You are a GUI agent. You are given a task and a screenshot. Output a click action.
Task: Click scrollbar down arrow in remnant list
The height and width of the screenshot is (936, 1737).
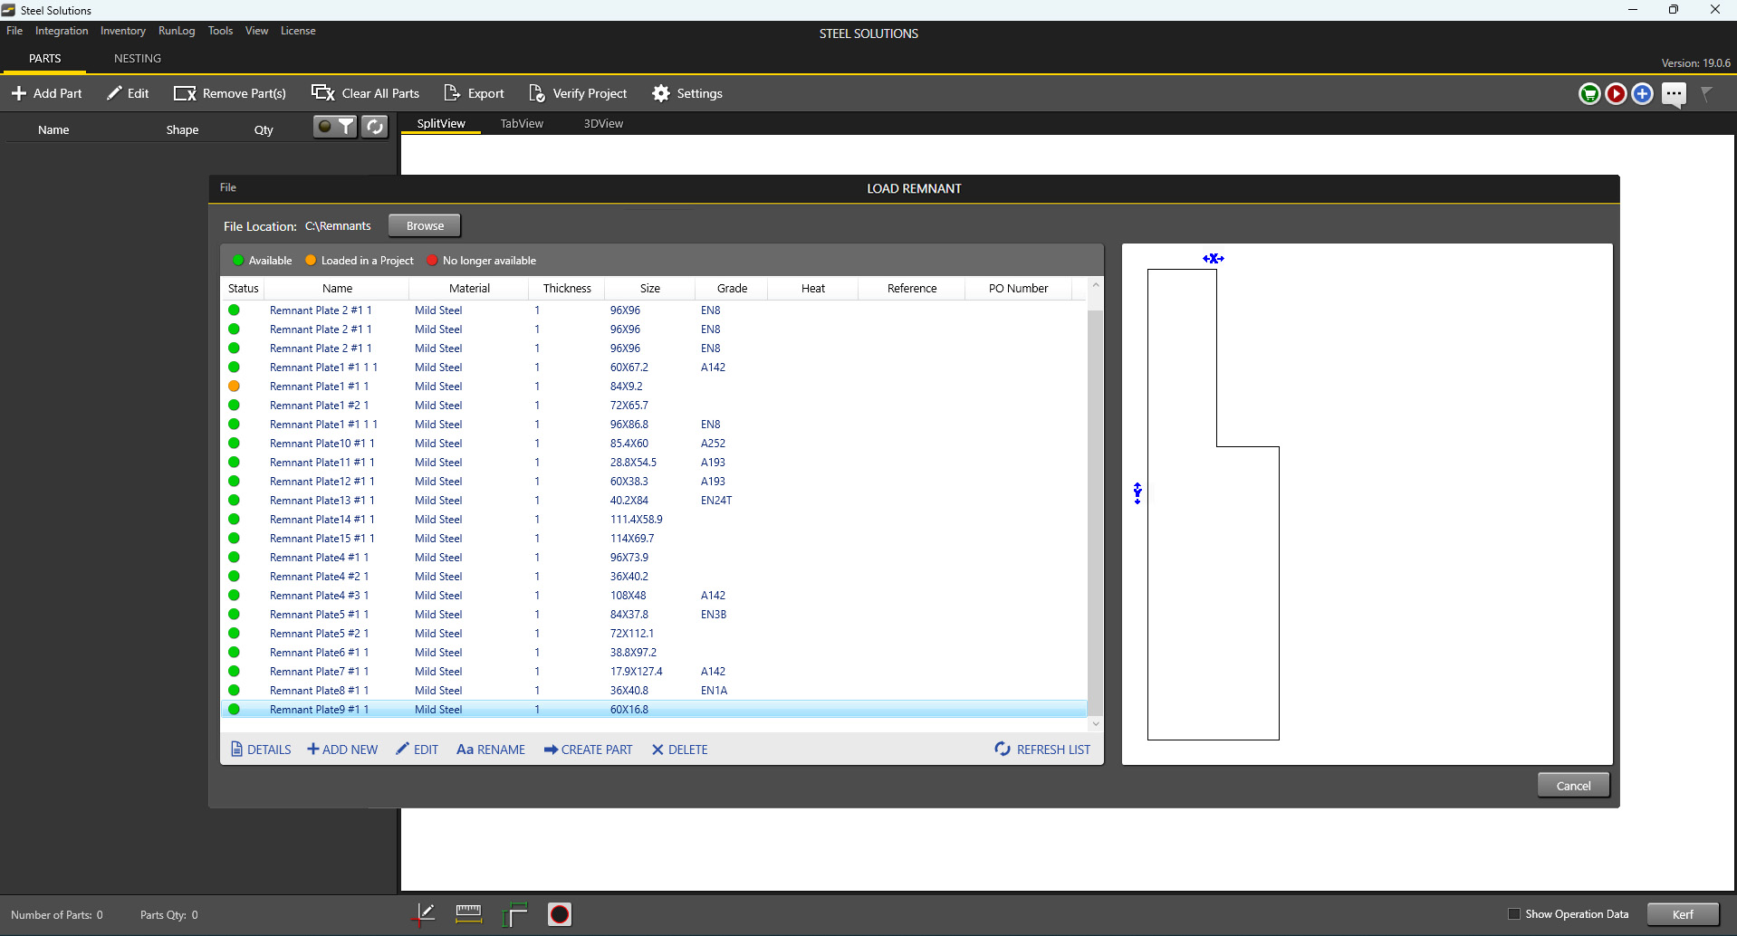[x=1096, y=723]
